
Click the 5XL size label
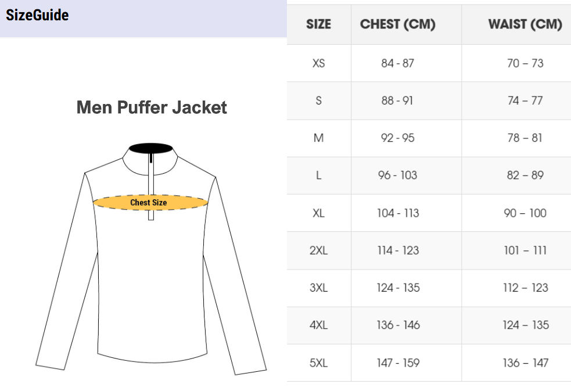point(319,363)
